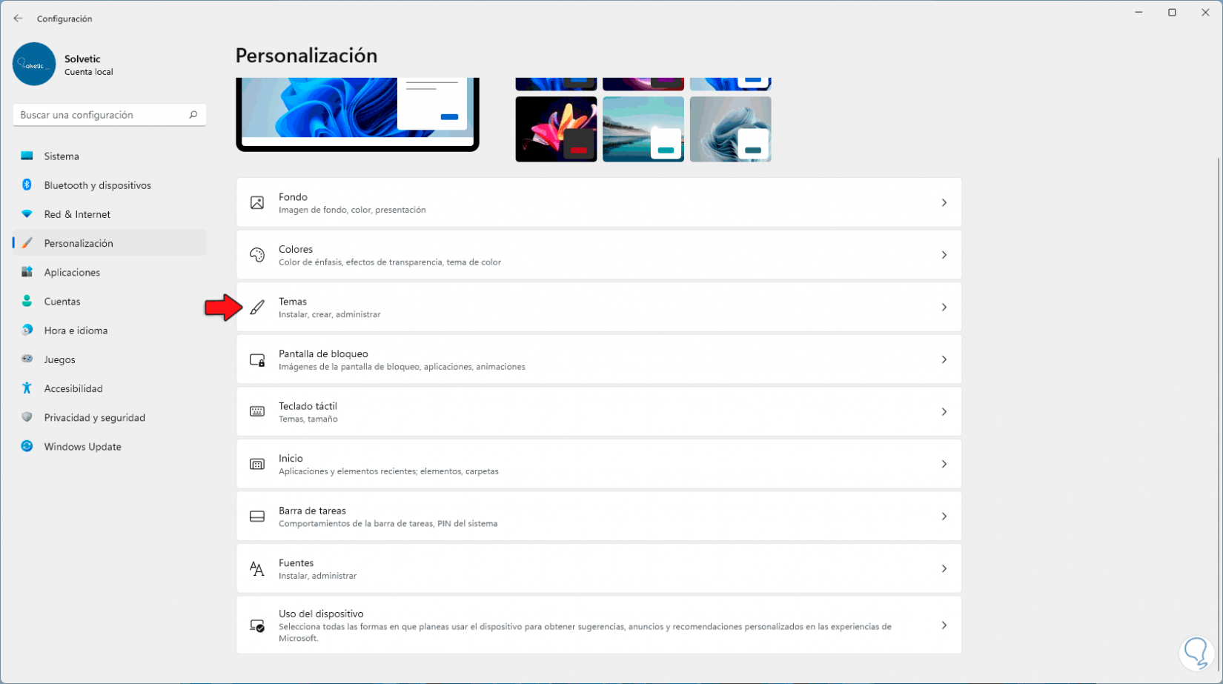Image resolution: width=1223 pixels, height=684 pixels.
Task: Click 'Instalar, crear, administrar' subtitle text
Action: click(329, 314)
